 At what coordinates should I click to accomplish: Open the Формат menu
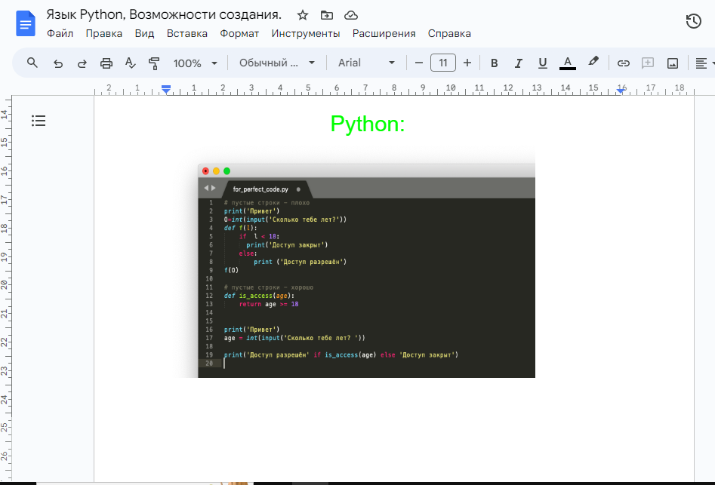pos(239,34)
